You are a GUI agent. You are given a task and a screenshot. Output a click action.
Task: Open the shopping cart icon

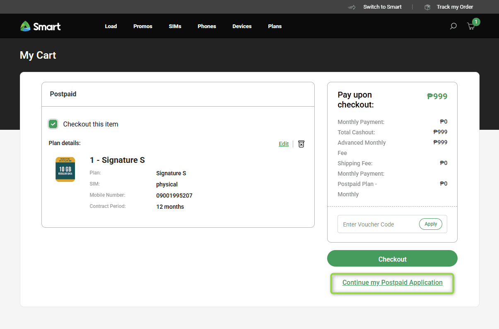[471, 26]
